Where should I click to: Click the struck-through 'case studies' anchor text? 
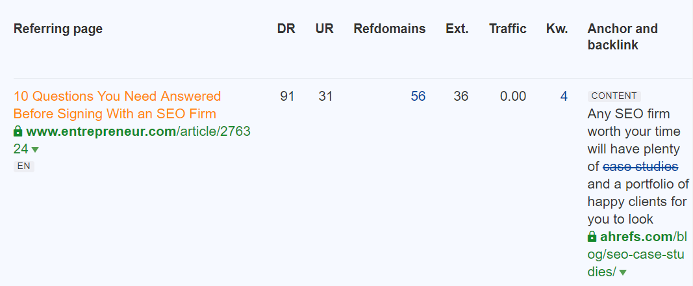point(640,166)
